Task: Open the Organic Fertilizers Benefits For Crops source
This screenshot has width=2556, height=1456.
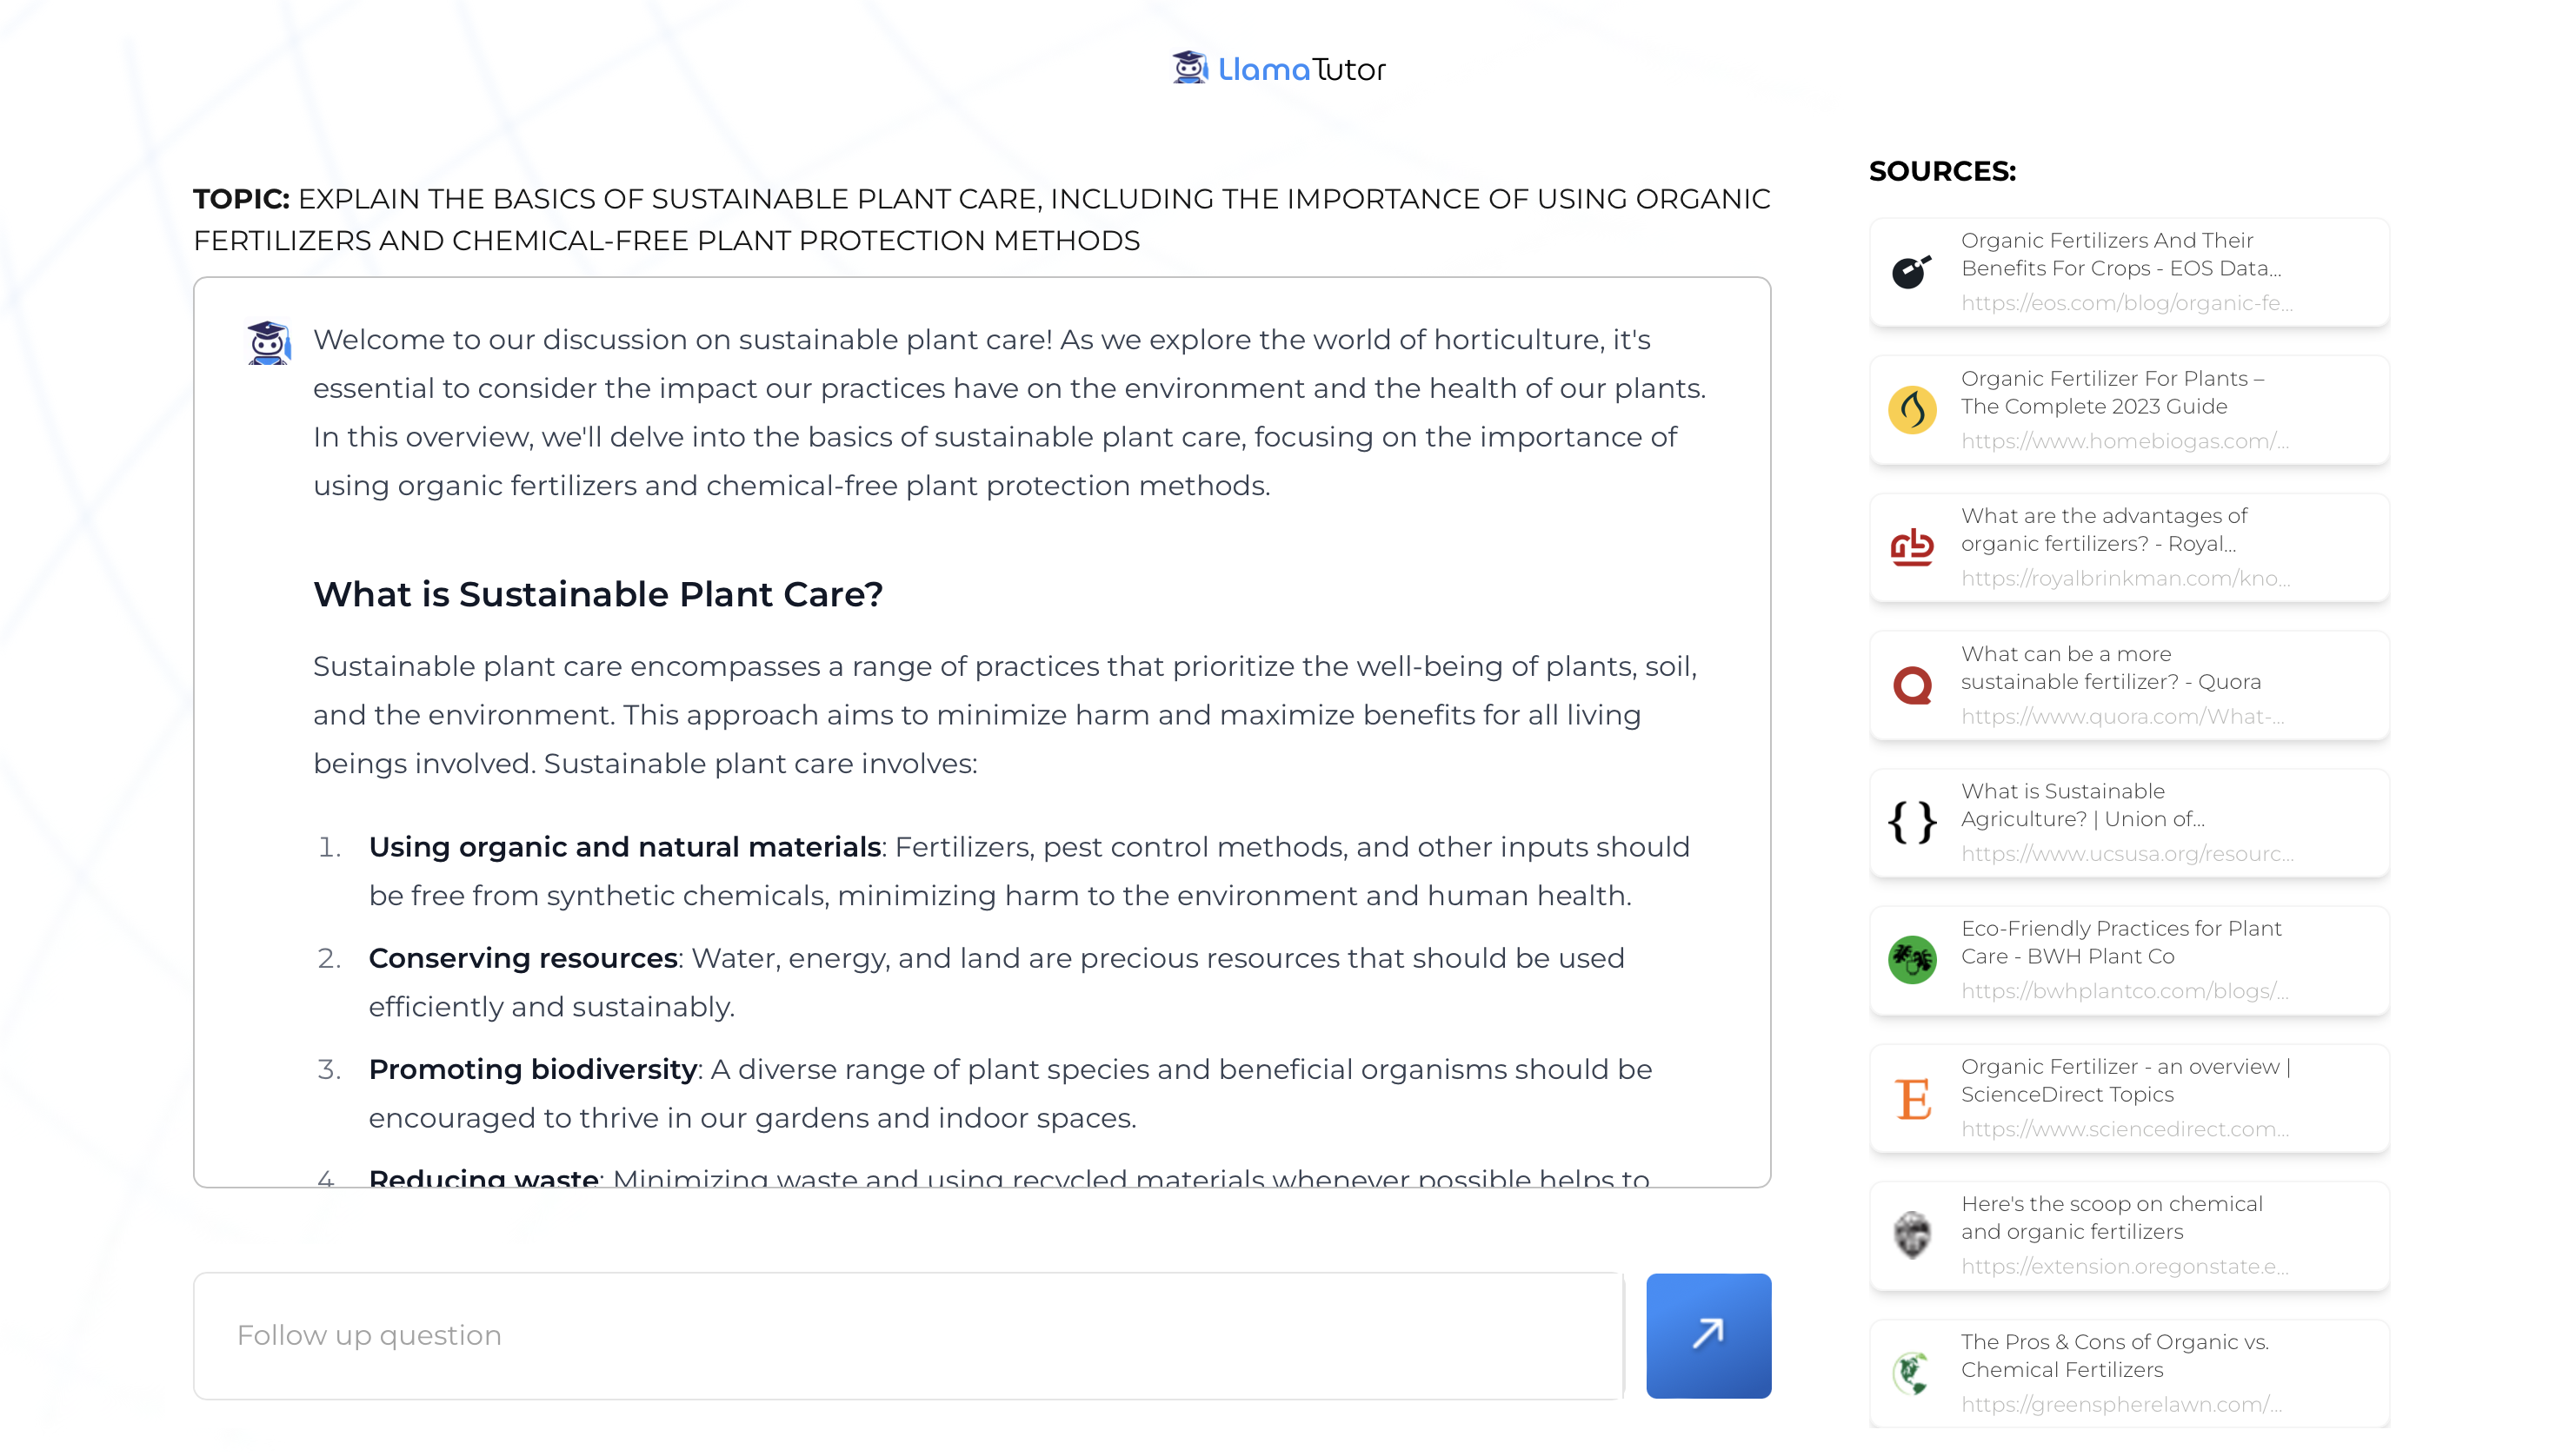Action: click(x=2120, y=254)
